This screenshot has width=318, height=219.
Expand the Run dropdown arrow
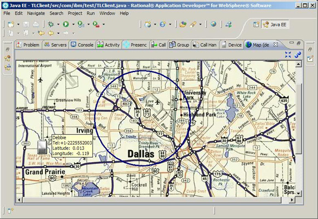(x=73, y=25)
